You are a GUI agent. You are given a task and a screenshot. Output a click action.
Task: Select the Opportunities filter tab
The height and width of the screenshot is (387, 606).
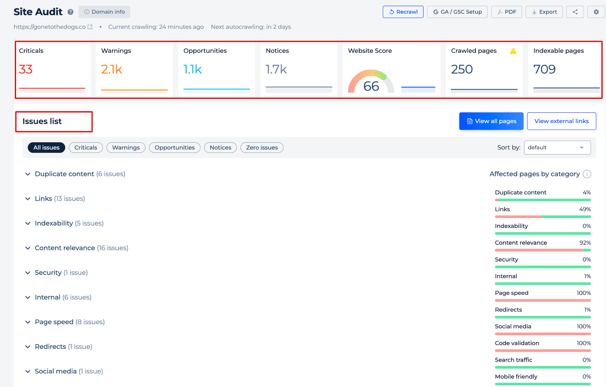click(x=175, y=147)
